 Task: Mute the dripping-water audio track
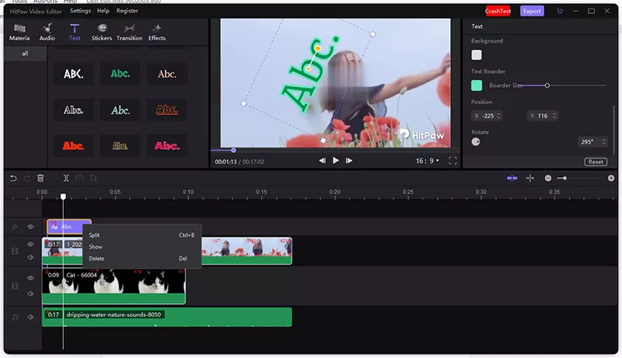click(x=31, y=316)
